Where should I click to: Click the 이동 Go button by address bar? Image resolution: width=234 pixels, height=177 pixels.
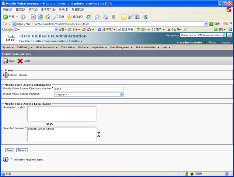point(214,24)
